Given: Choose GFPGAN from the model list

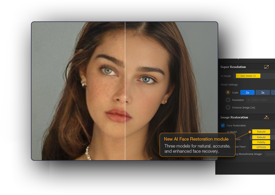Looking at the screenshot, I should click(x=261, y=147).
